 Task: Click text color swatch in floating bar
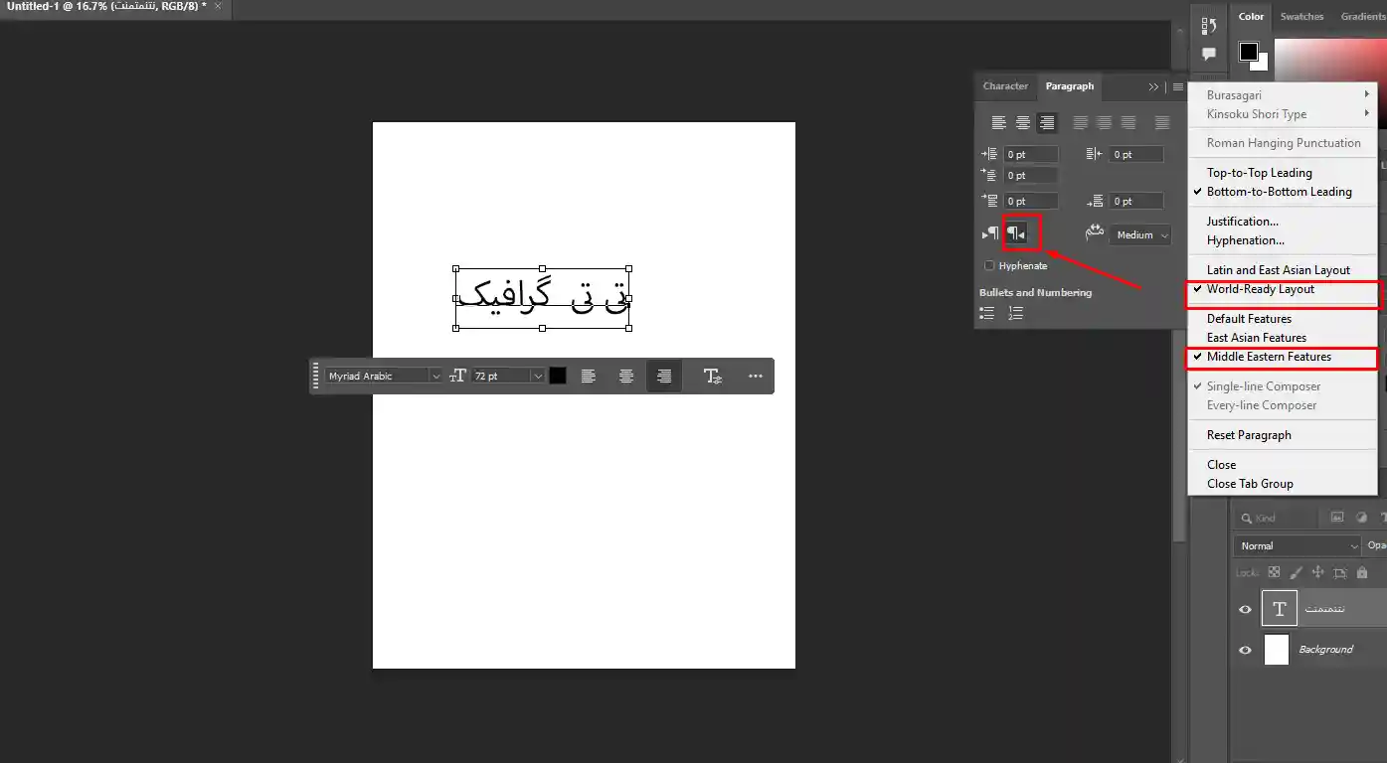pyautogui.click(x=558, y=376)
